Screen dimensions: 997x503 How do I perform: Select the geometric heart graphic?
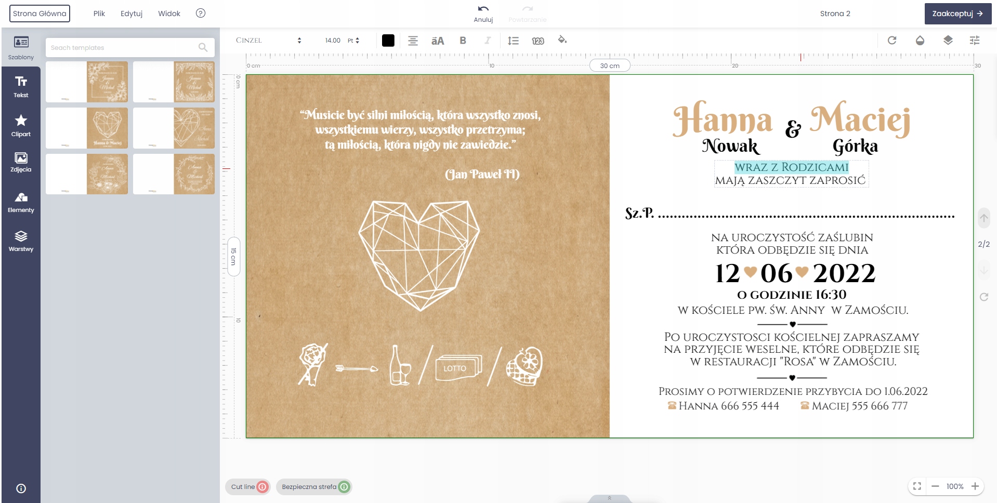point(419,256)
